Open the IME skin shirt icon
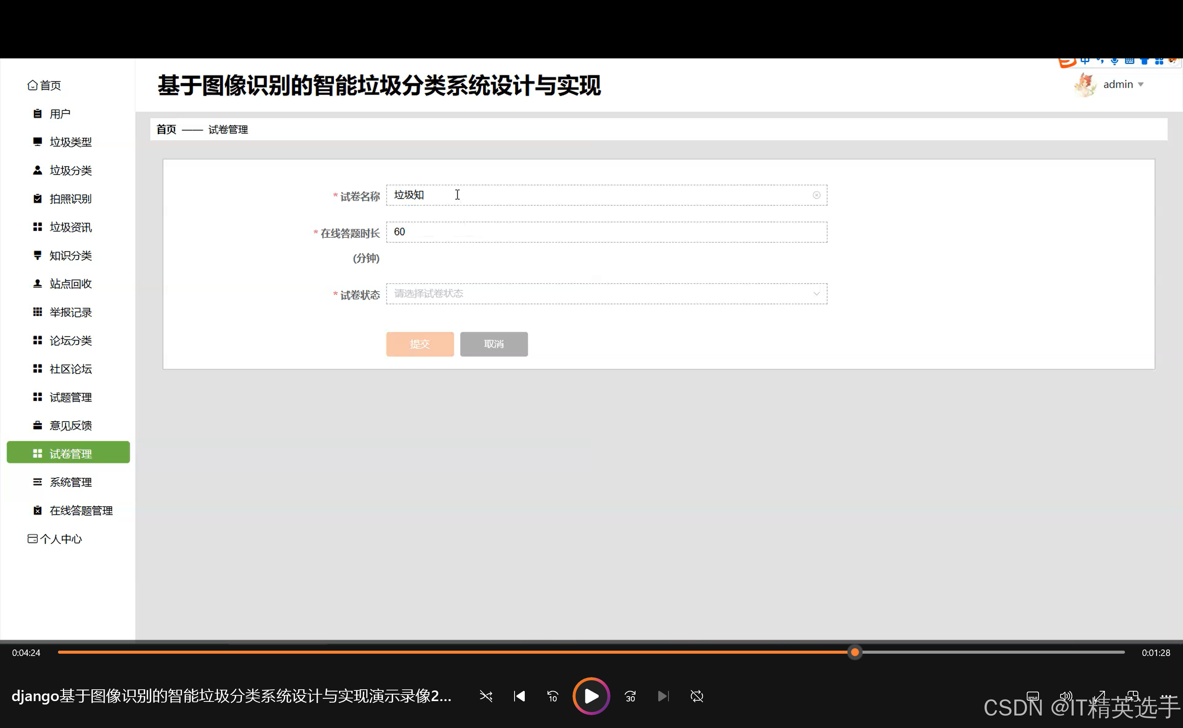The width and height of the screenshot is (1183, 728). (1144, 61)
